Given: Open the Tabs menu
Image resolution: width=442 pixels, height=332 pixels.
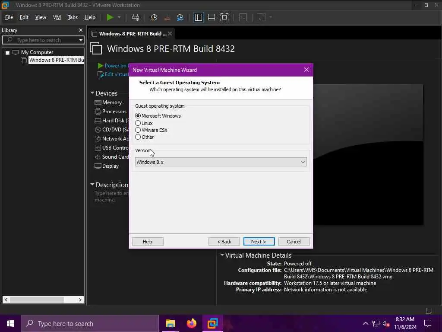Looking at the screenshot, I should point(73,17).
